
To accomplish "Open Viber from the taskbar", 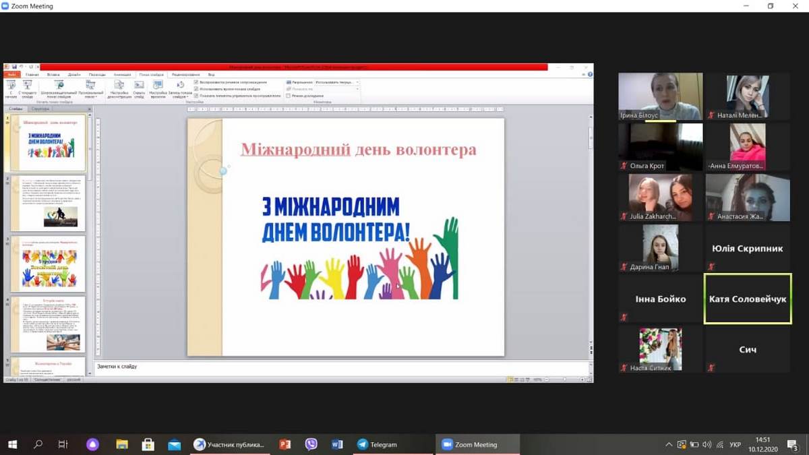I will [311, 444].
